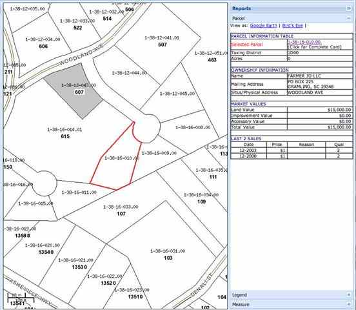Open complete card for parcel 1-38-16-010.00
This screenshot has height=310, width=356.
(304, 43)
